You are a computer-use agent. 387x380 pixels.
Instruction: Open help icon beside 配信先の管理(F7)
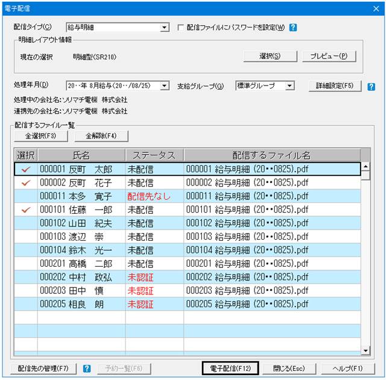point(87,369)
